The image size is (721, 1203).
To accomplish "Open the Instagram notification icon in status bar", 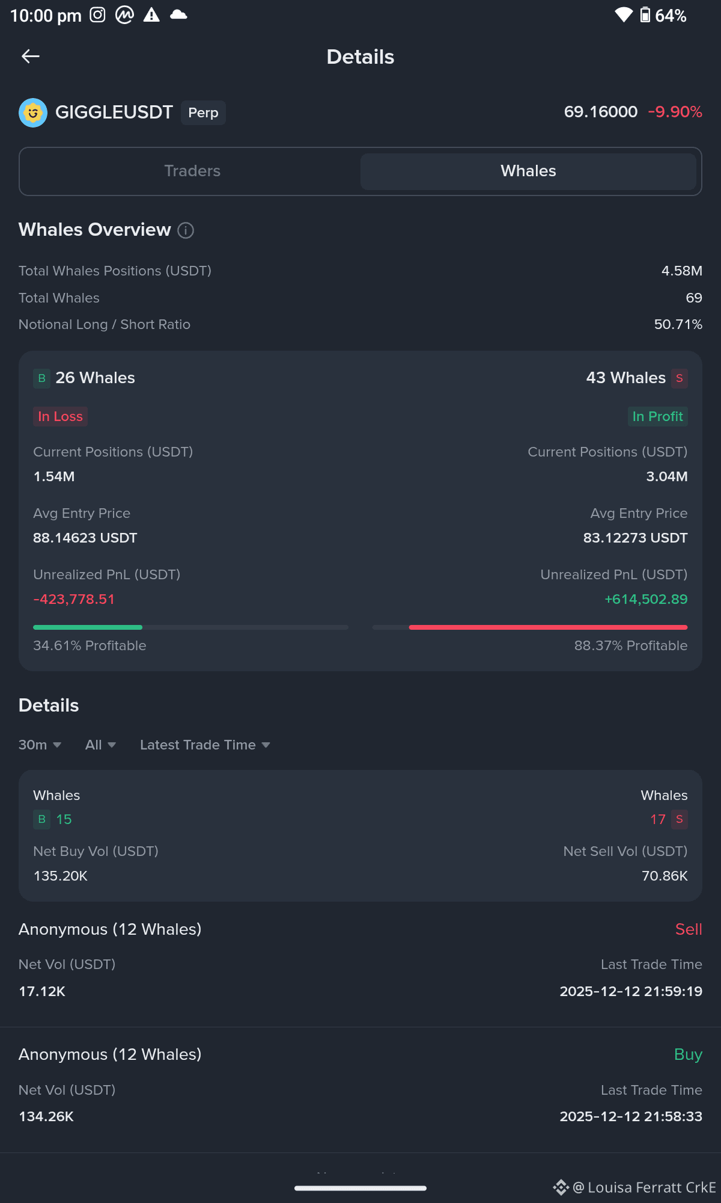I will (97, 15).
